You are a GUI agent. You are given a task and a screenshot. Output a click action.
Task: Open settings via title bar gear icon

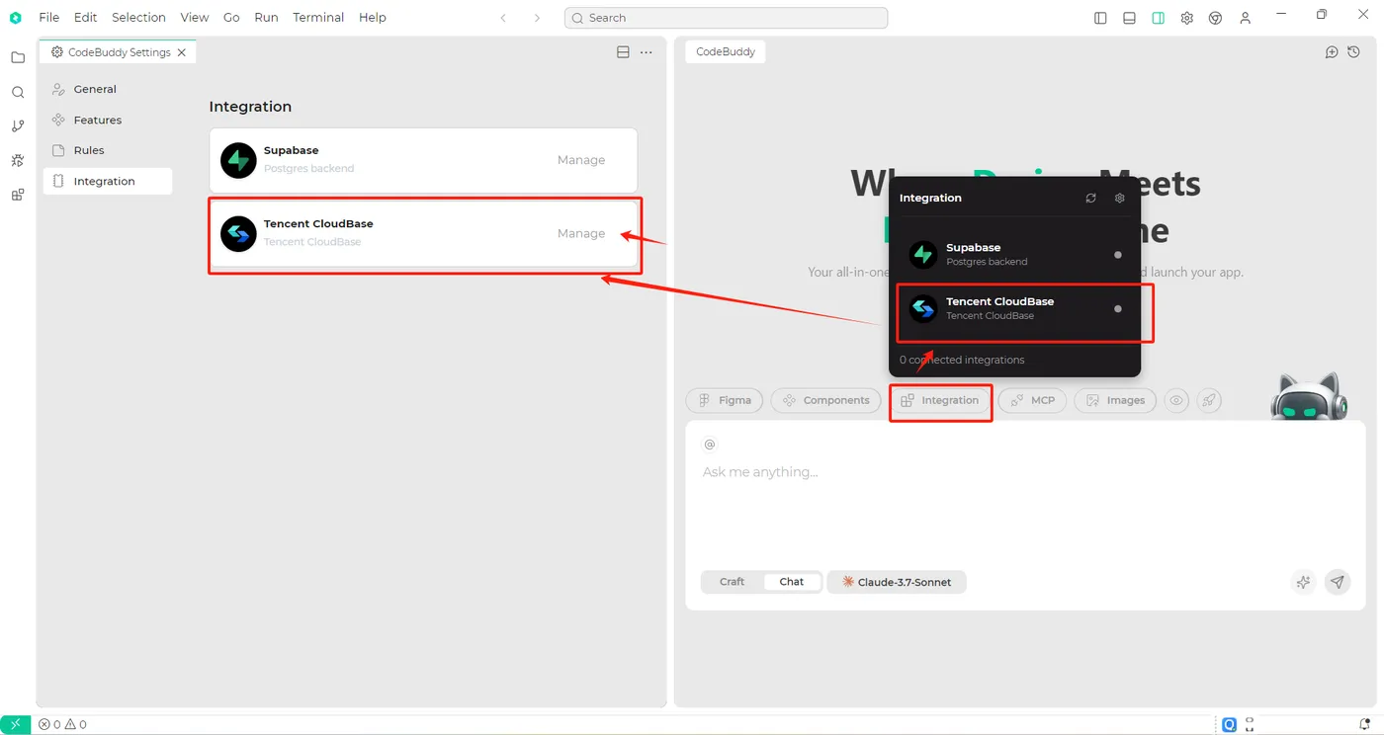coord(1186,18)
